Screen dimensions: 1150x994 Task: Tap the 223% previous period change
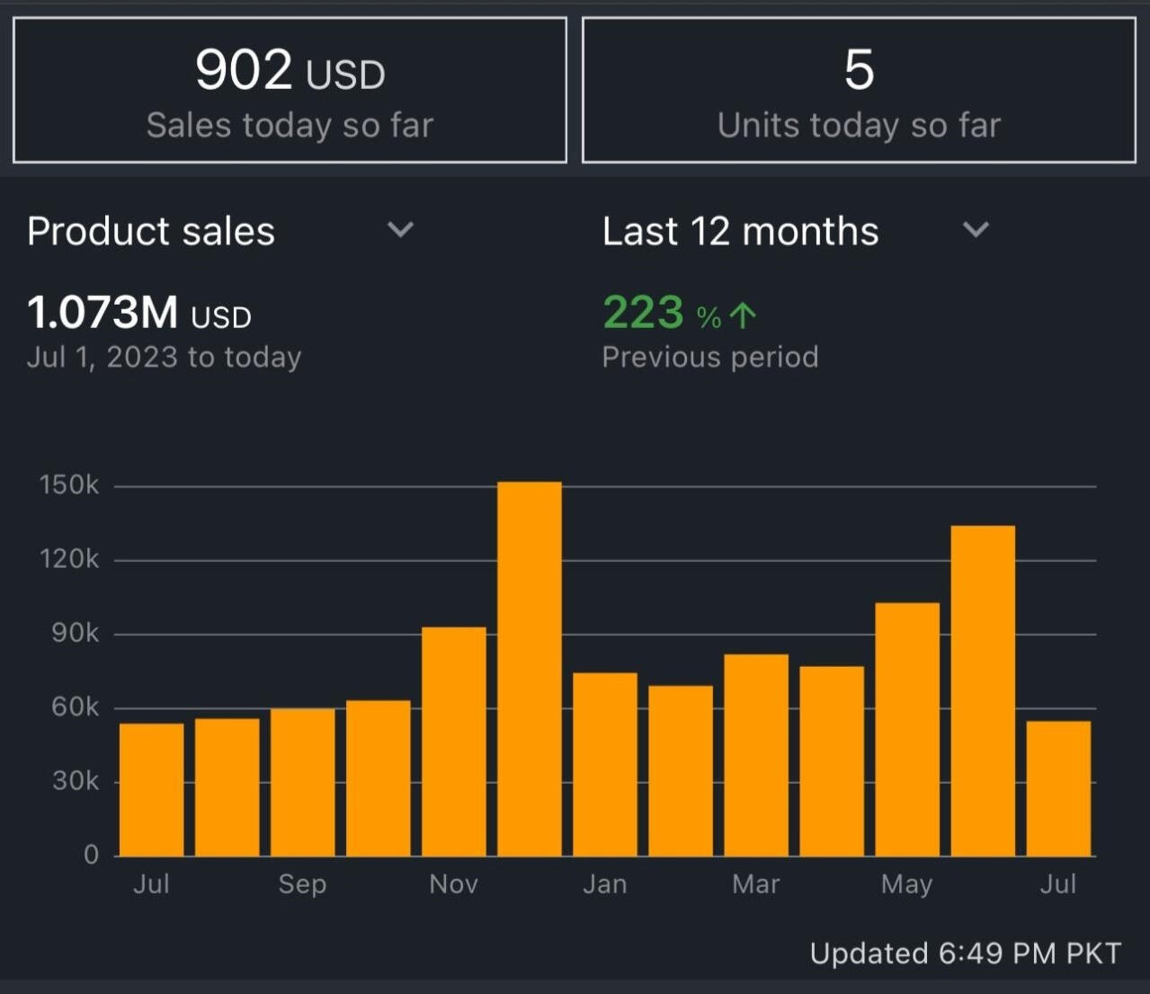pyautogui.click(x=662, y=314)
